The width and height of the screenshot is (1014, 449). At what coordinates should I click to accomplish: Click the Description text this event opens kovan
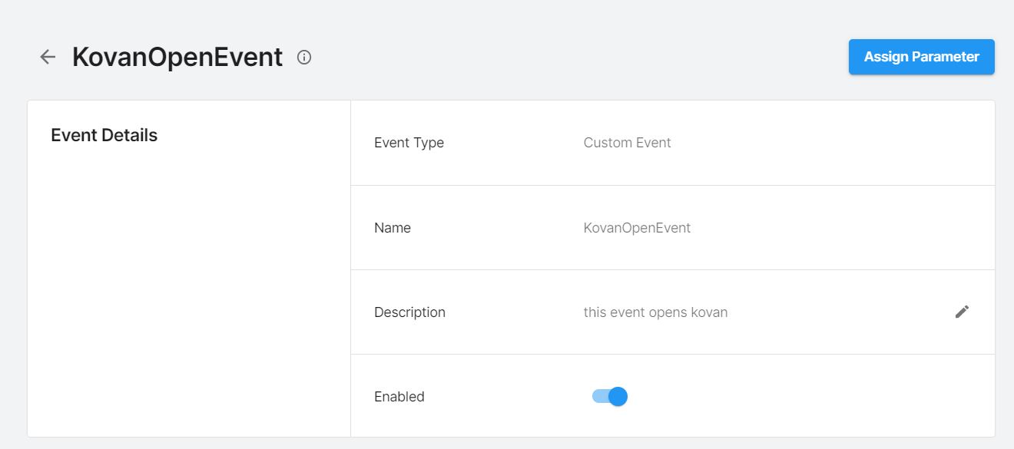pos(655,312)
